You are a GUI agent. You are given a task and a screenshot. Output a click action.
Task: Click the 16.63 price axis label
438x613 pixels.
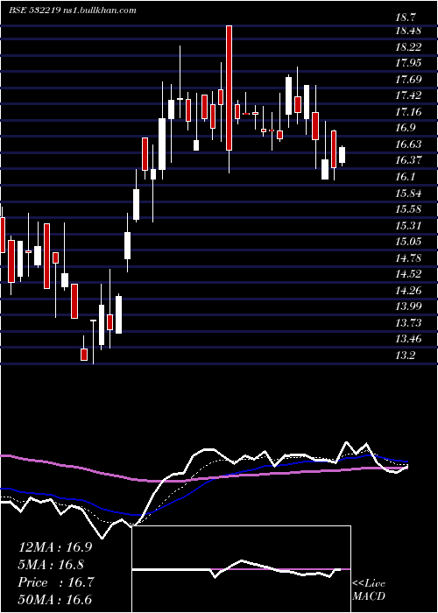(x=408, y=144)
